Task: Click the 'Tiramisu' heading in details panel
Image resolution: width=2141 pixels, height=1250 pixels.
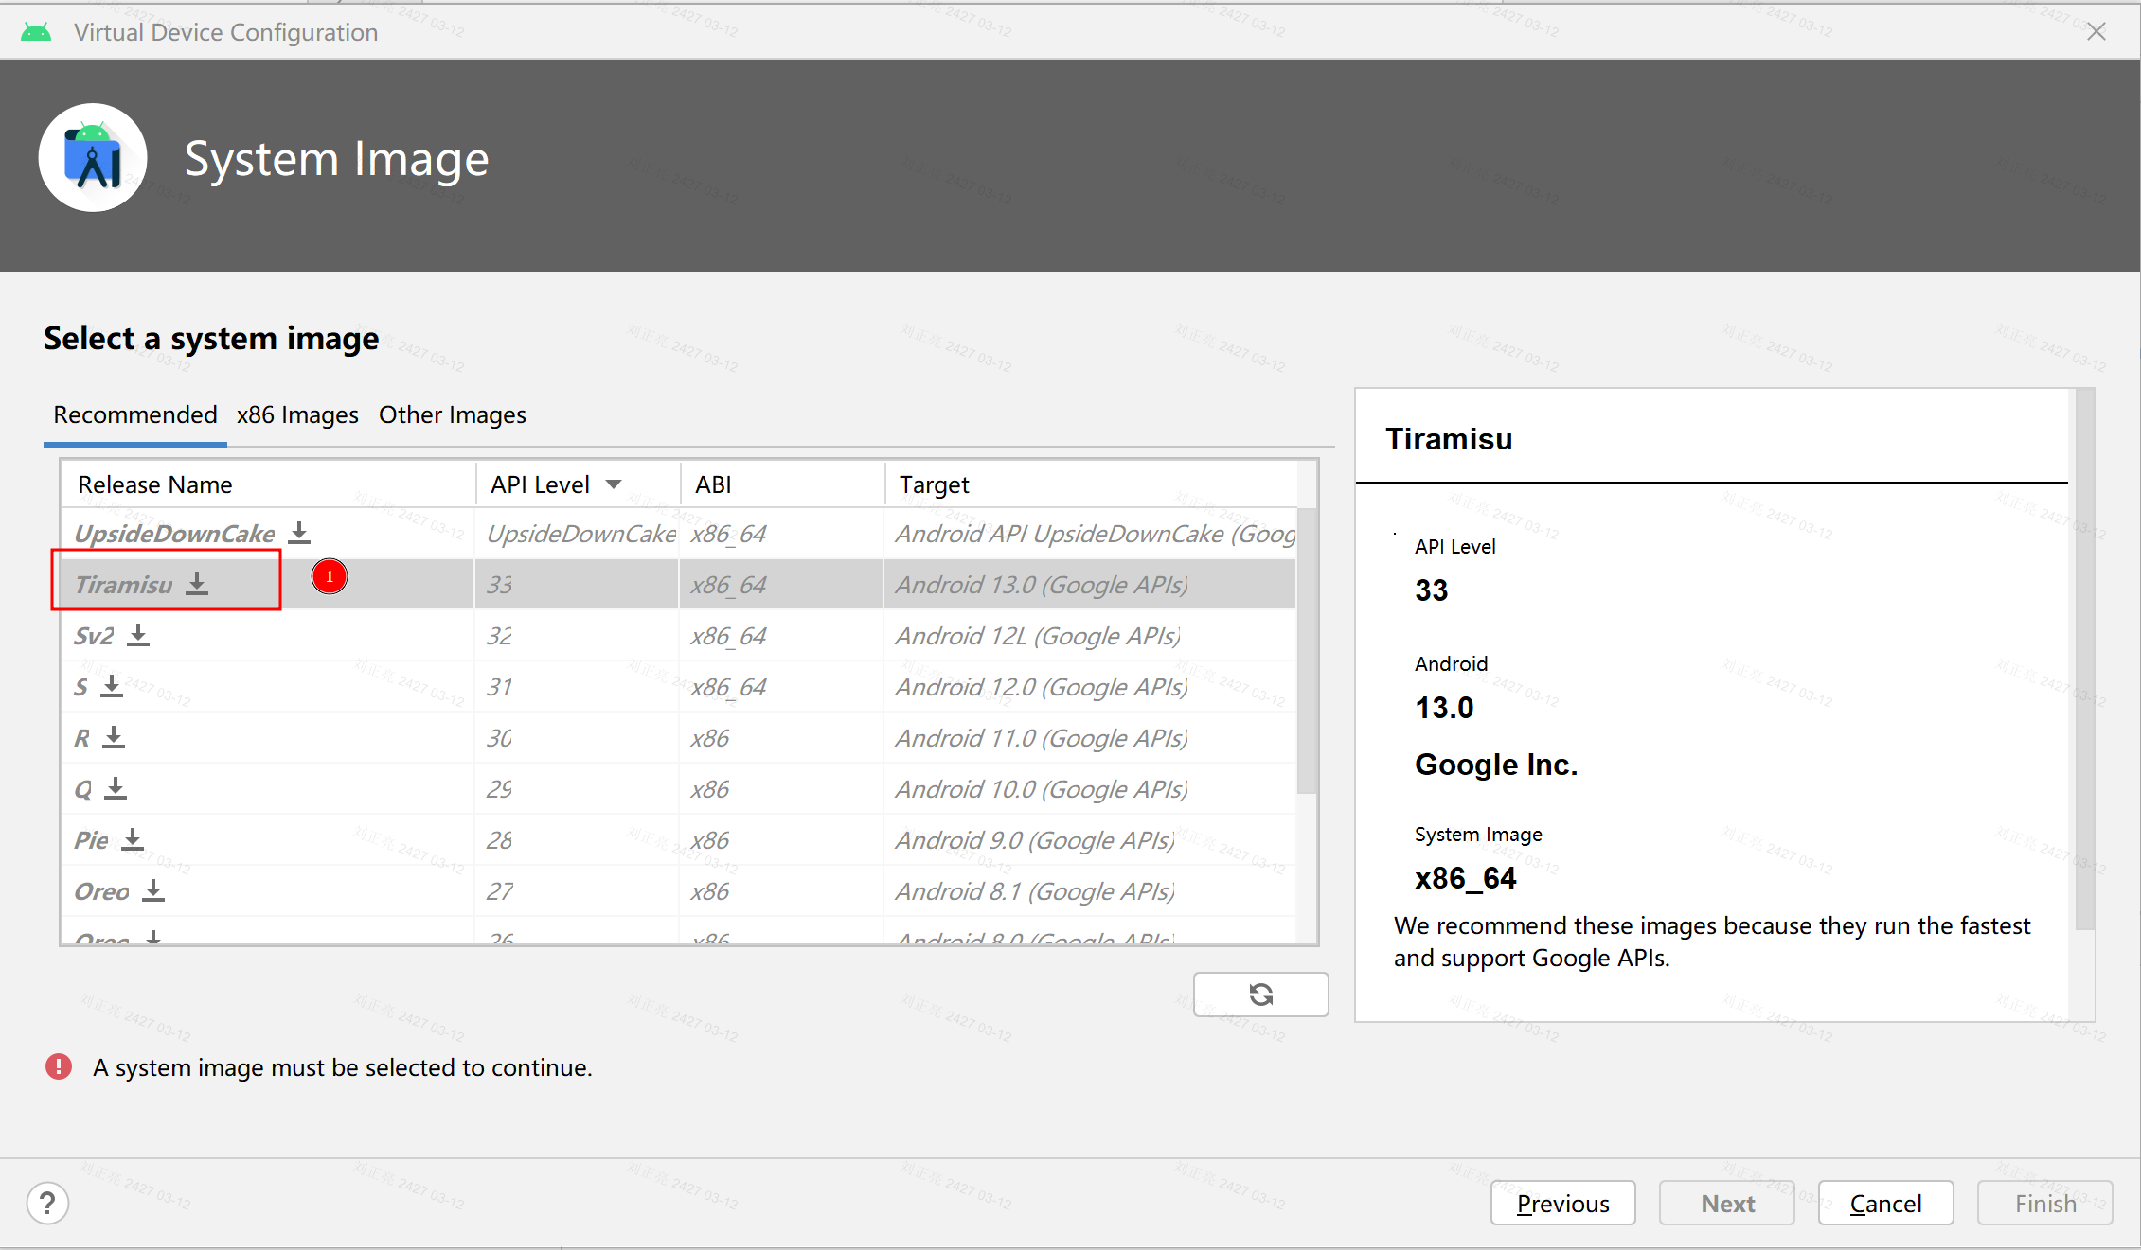Action: click(1449, 439)
